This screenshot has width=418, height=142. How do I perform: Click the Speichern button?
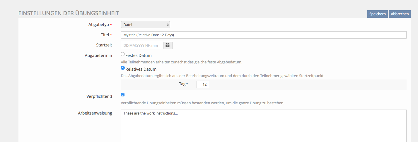377,14
